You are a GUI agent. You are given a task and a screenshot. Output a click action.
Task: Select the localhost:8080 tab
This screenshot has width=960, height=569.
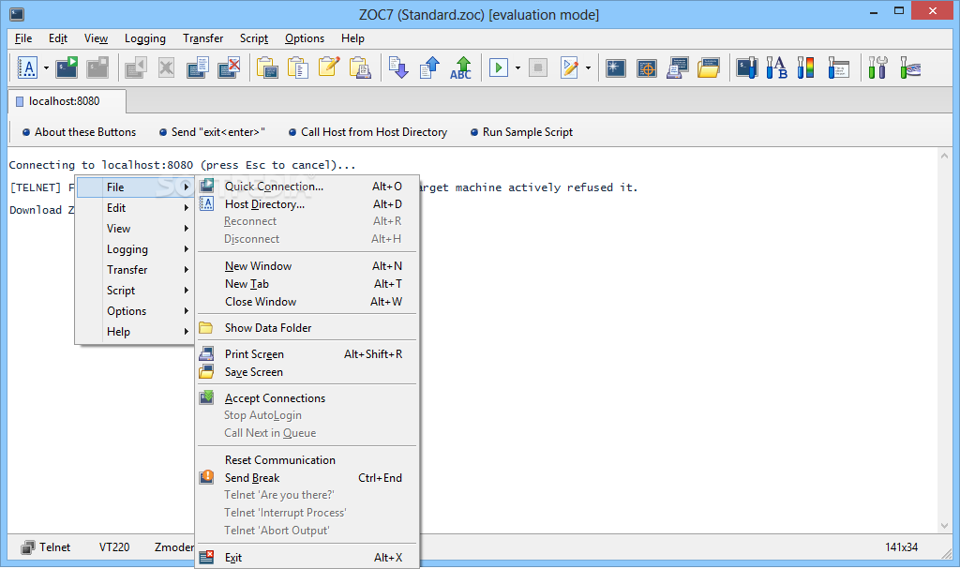(x=67, y=101)
